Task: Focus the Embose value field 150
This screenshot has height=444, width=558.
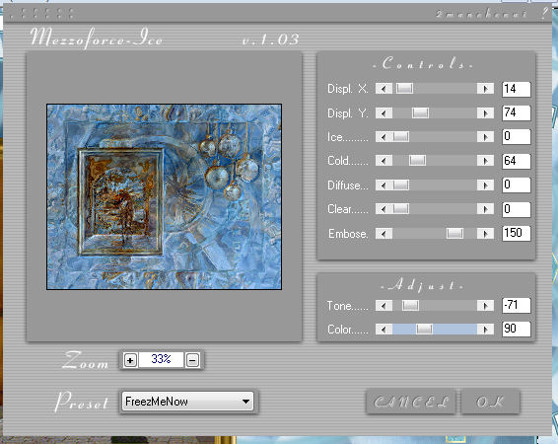Action: coord(517,233)
